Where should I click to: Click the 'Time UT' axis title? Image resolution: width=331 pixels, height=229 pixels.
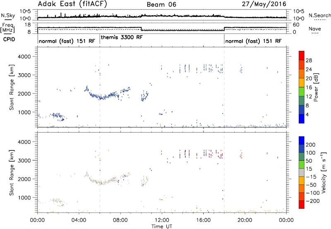click(x=162, y=227)
